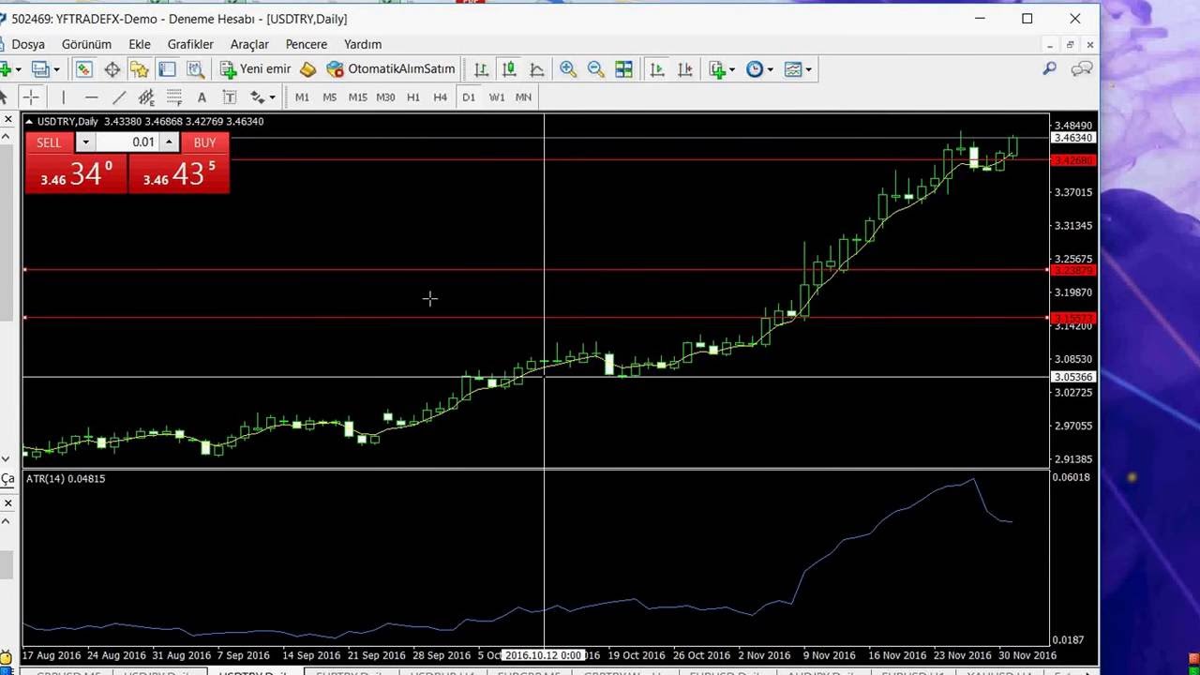Viewport: 1200px width, 675px height.
Task: Select the arrow cursor tool
Action: [x=4, y=97]
